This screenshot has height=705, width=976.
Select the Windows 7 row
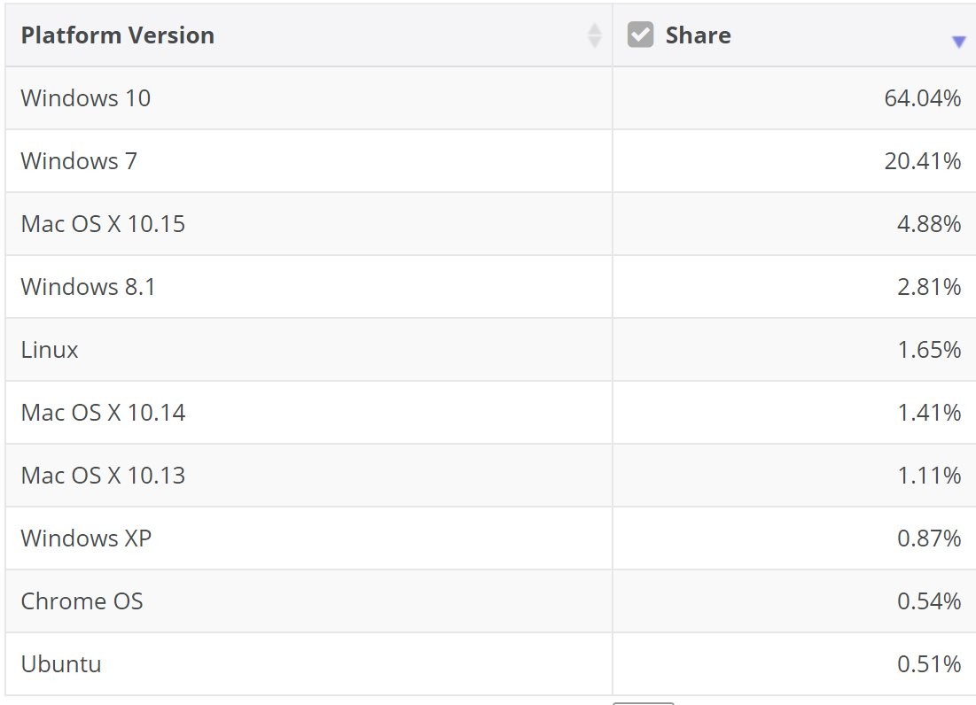point(490,161)
